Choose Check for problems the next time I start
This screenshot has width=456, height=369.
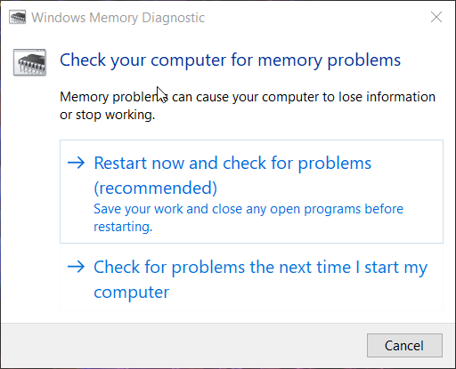(251, 279)
